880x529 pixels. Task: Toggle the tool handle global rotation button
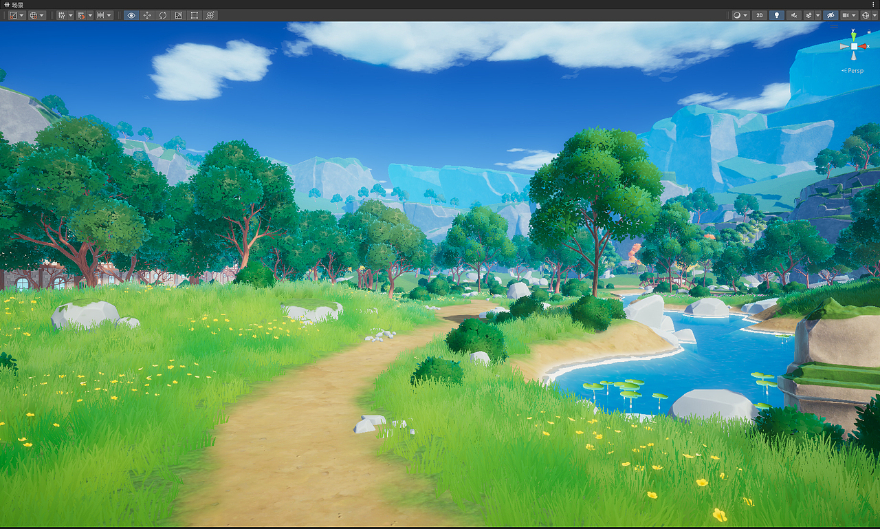pos(34,15)
